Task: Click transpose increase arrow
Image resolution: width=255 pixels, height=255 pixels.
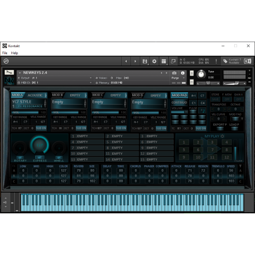Action: pyautogui.click(x=224, y=109)
